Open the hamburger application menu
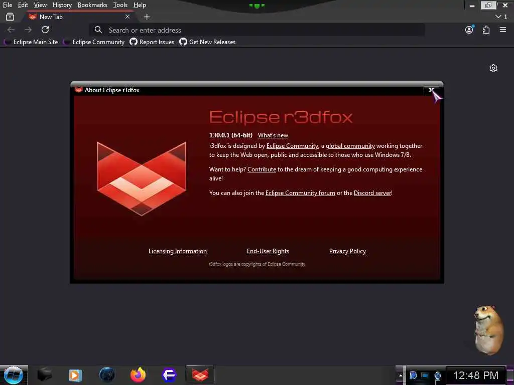 click(x=503, y=30)
